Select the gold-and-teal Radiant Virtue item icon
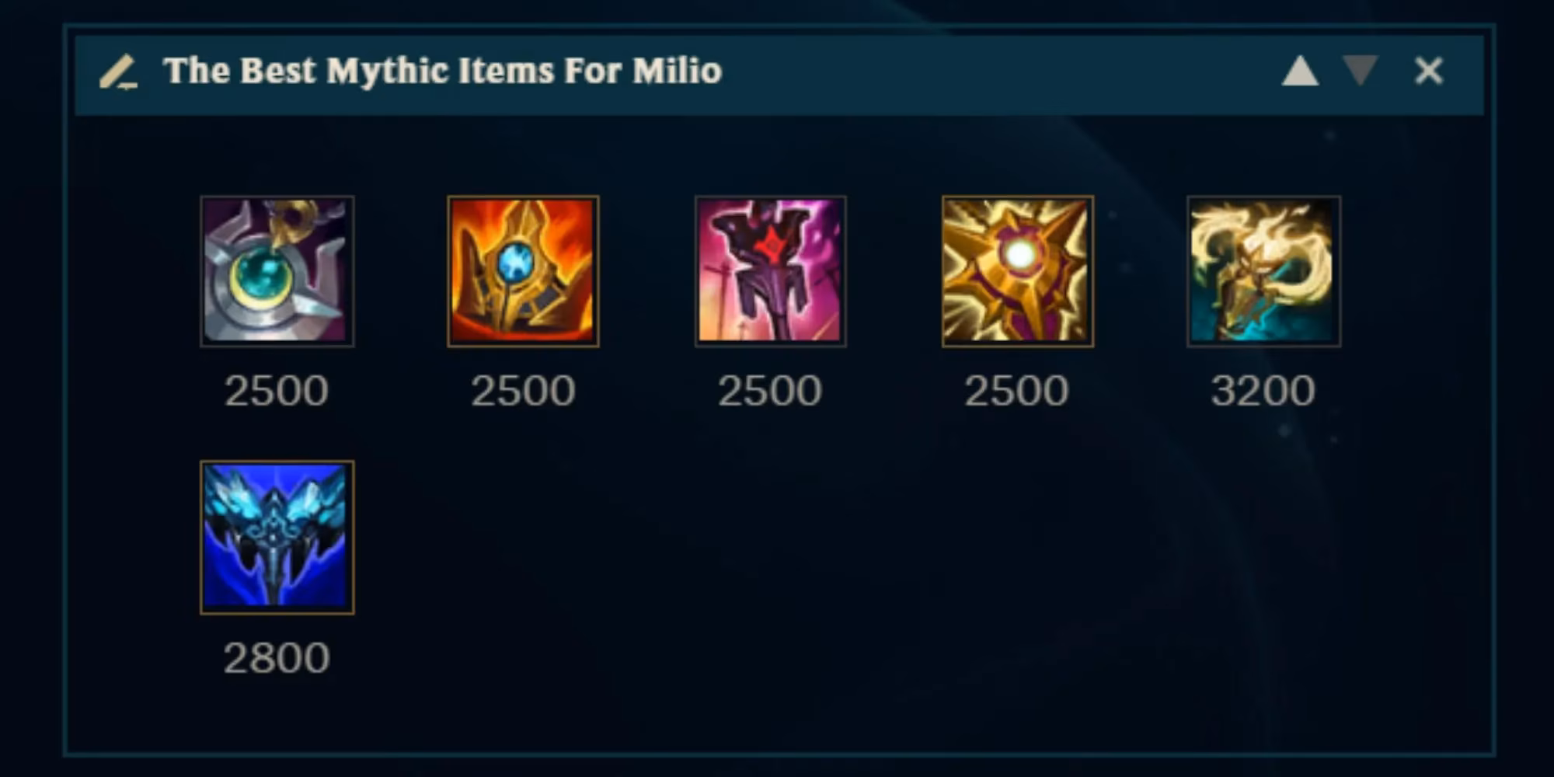This screenshot has height=777, width=1554. 1263,271
